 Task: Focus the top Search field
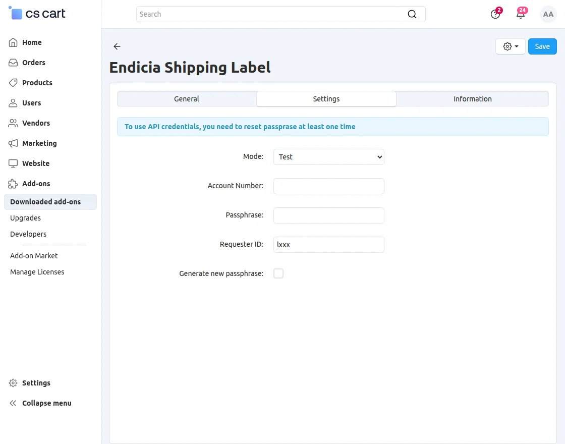280,14
